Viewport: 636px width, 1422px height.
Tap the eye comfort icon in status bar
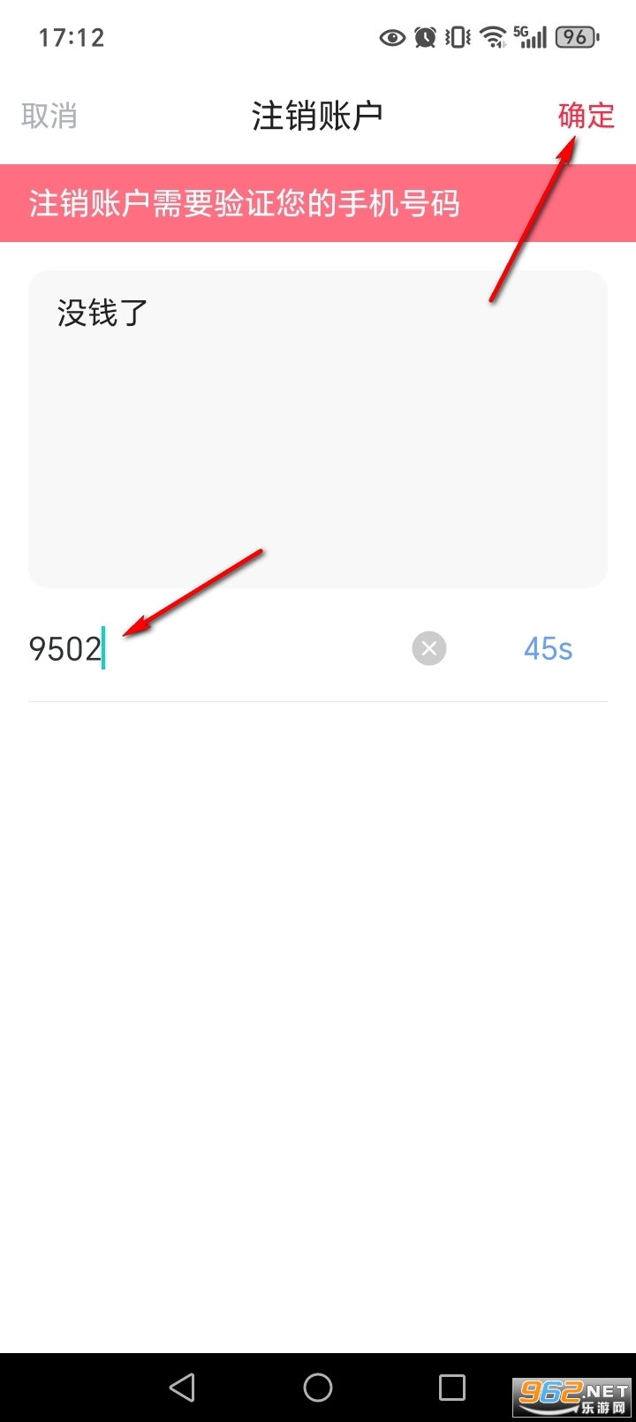[392, 37]
